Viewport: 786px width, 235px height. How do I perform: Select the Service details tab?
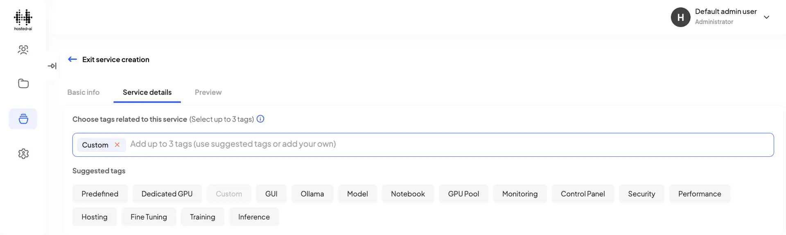[147, 92]
